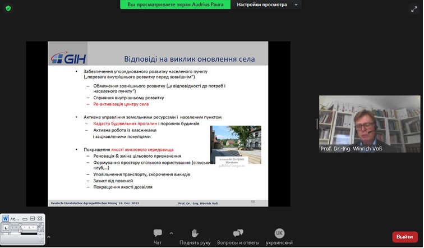Click the view ruler button in Word window

[x=40, y=228]
